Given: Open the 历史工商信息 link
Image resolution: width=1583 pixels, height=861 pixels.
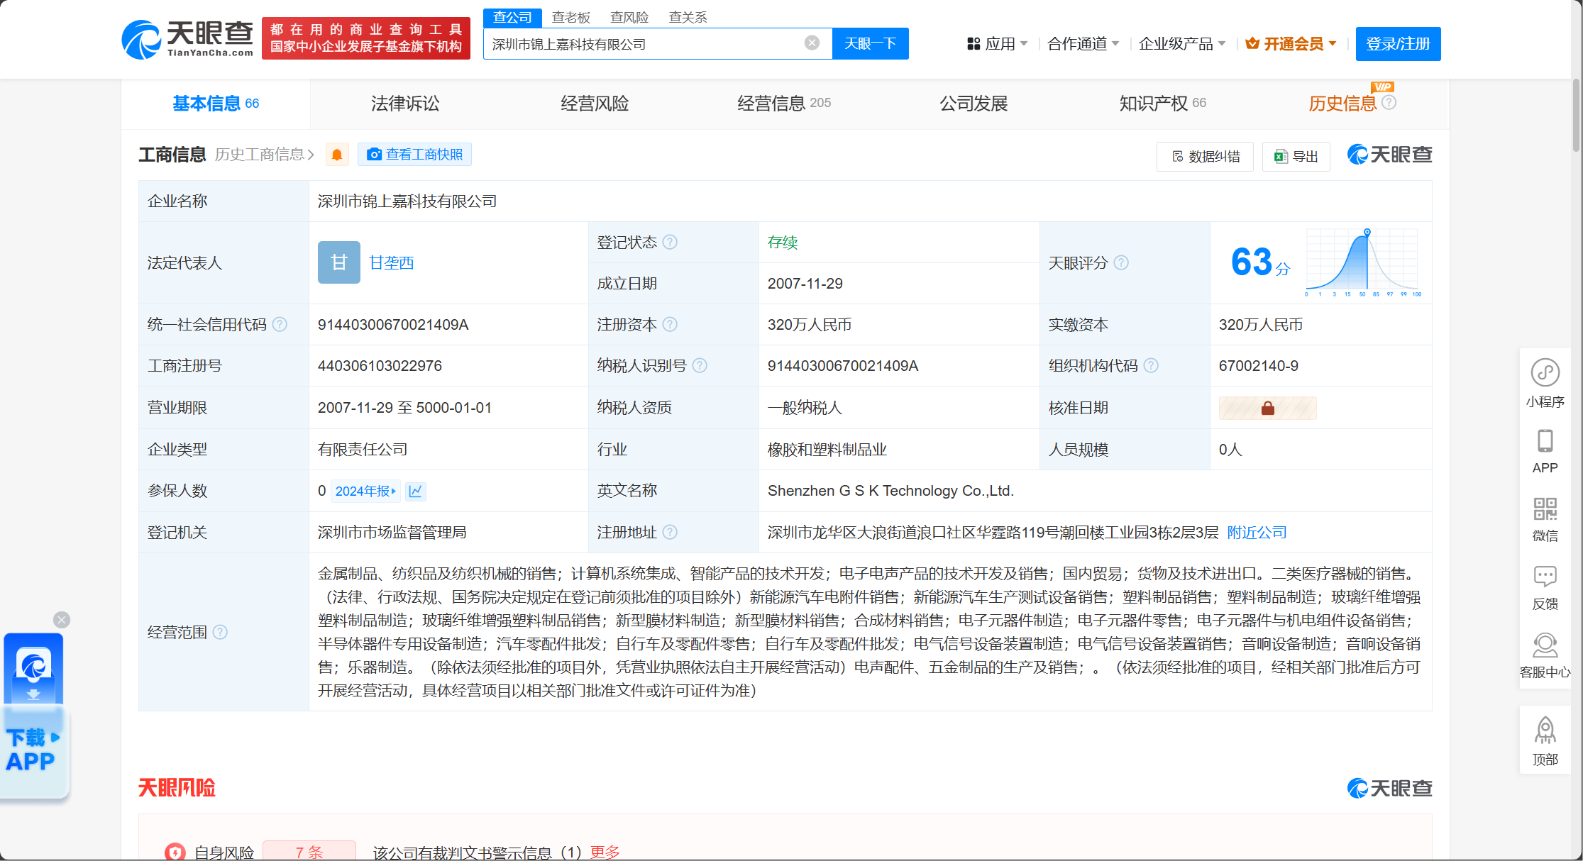Looking at the screenshot, I should coord(264,155).
